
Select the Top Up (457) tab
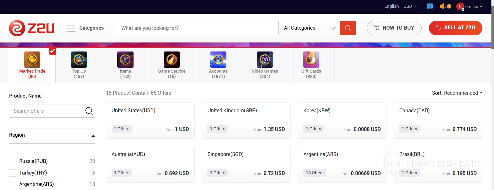click(x=79, y=65)
